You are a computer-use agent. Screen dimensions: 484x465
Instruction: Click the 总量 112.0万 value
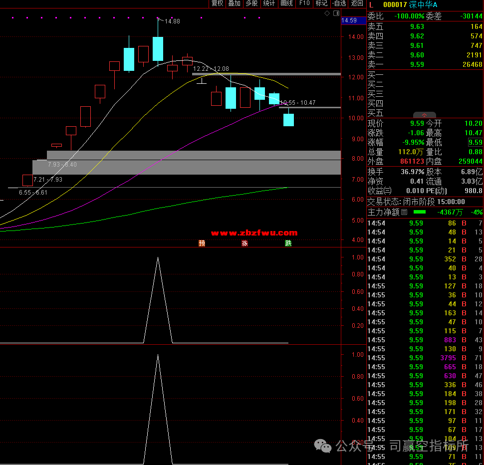click(411, 152)
